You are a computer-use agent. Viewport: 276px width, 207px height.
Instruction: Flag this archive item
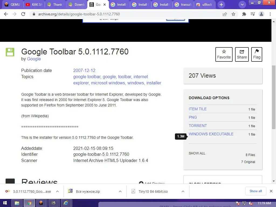257,54
